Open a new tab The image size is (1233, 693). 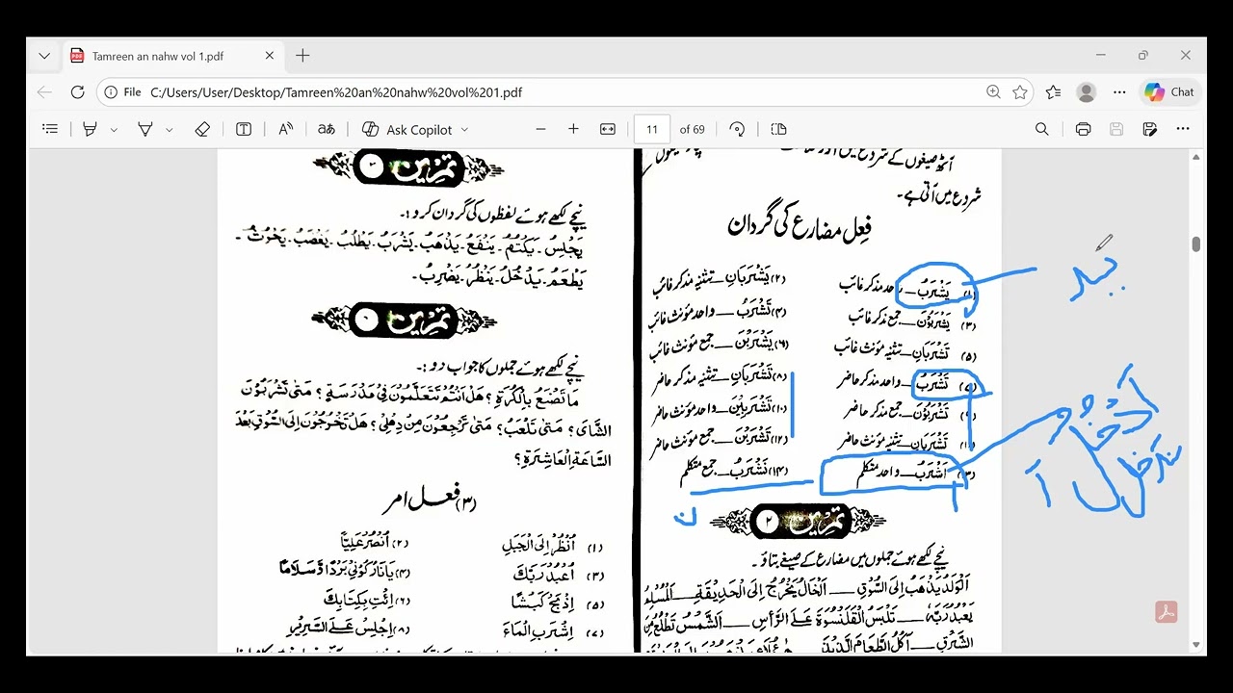coord(302,56)
